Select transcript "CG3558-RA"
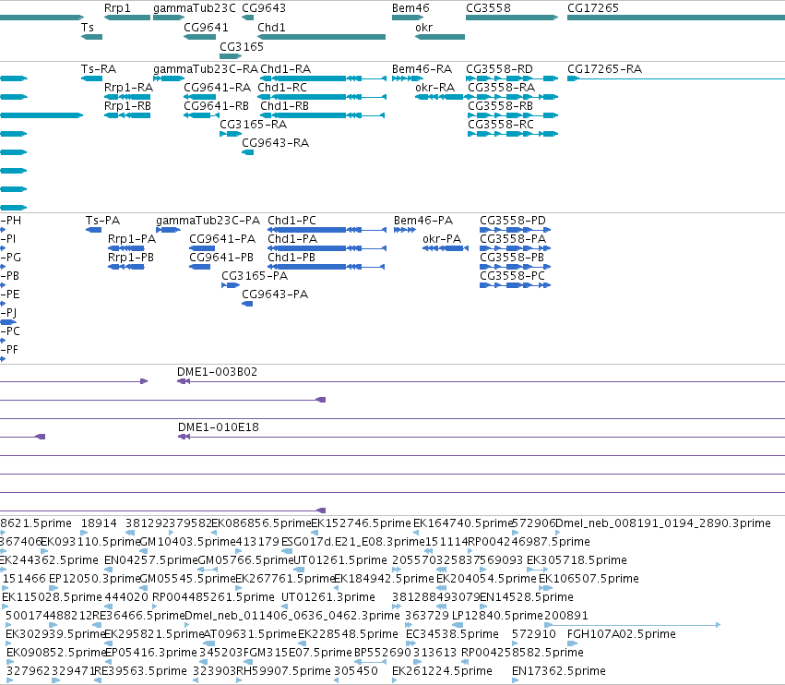Viewport: 785px width, 685px height. click(x=501, y=87)
